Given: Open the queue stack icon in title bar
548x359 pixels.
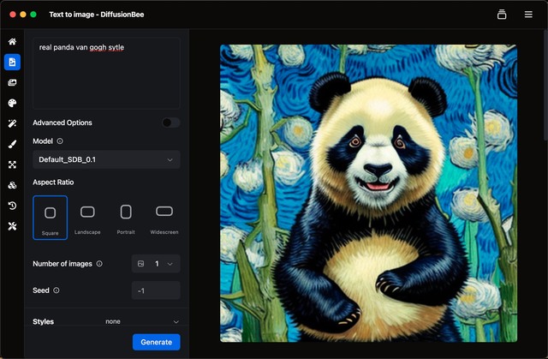Looking at the screenshot, I should click(x=502, y=15).
